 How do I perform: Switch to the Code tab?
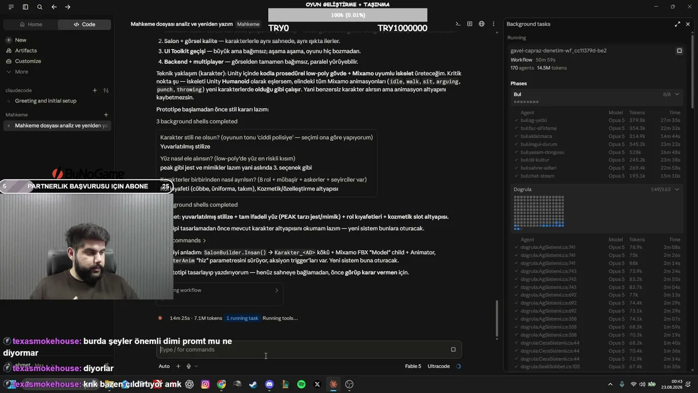pyautogui.click(x=85, y=25)
